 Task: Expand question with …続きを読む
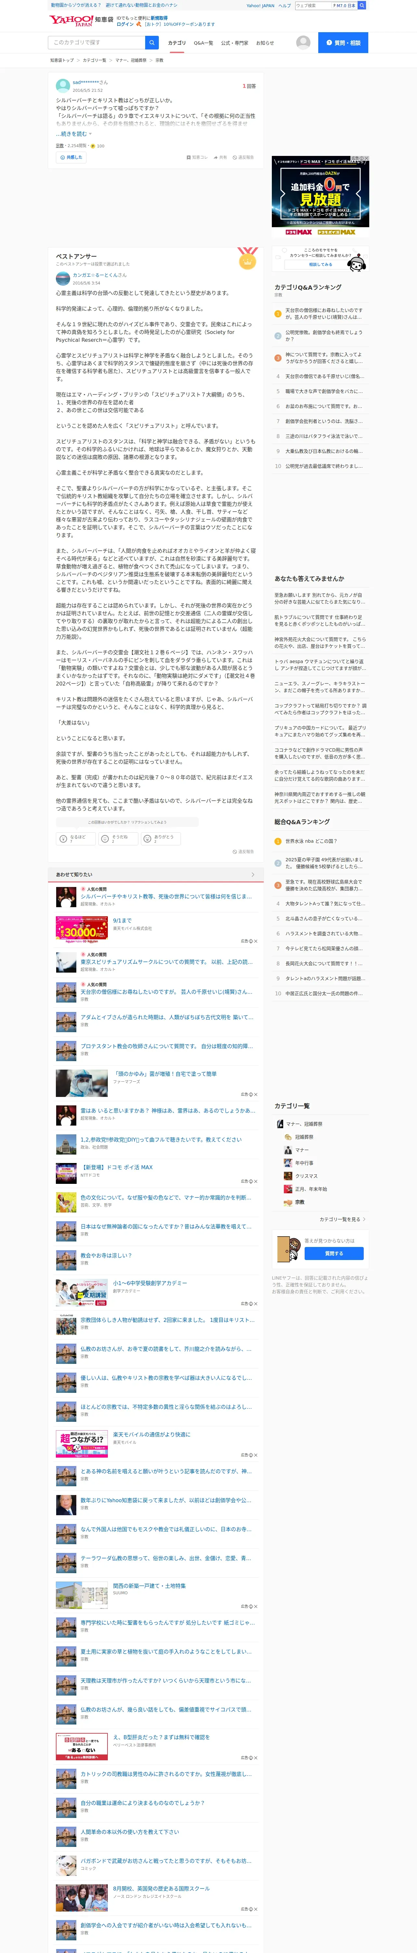coord(73,133)
